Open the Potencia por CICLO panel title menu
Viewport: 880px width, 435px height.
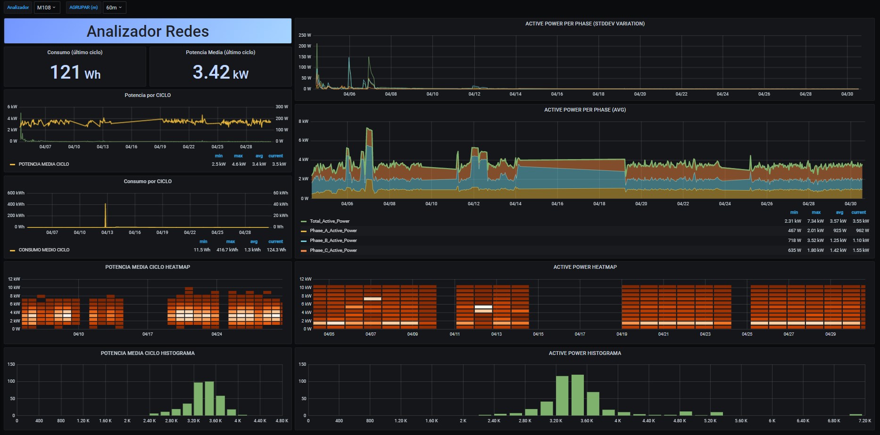click(148, 95)
